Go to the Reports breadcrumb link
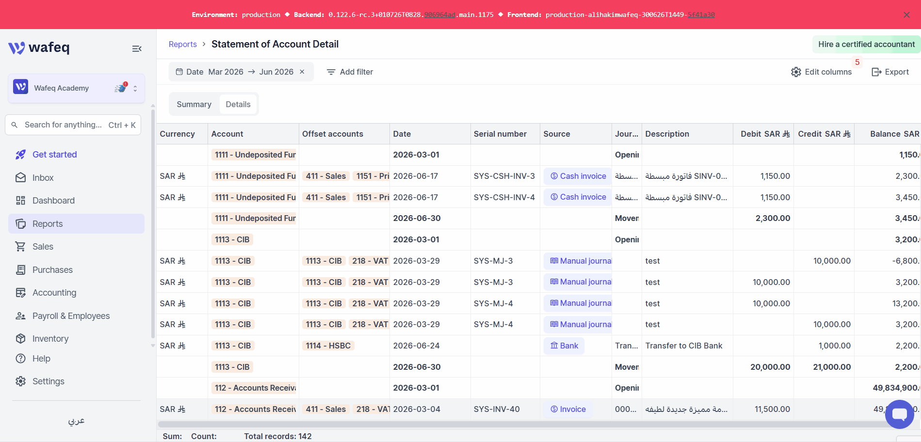 point(182,44)
